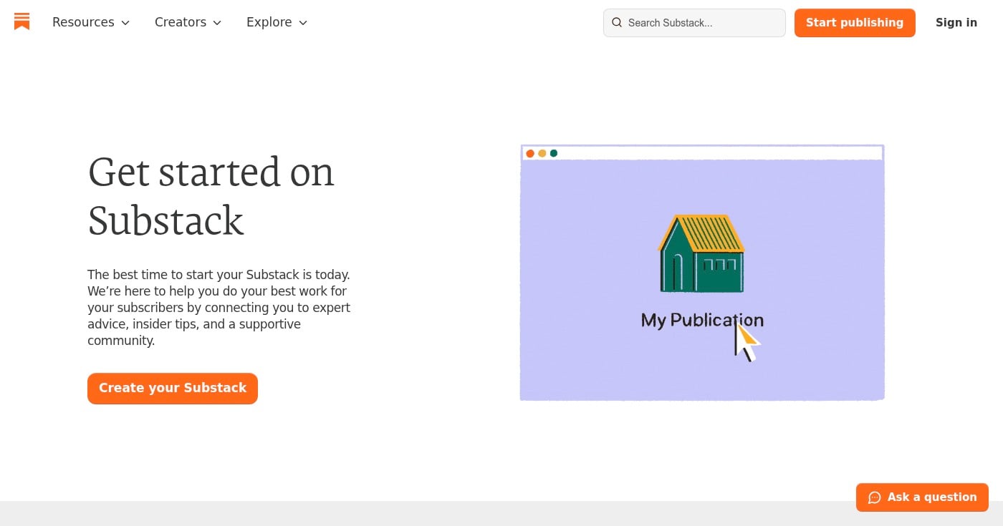This screenshot has height=526, width=1003.
Task: Click the "My Publication" text
Action: 702,320
